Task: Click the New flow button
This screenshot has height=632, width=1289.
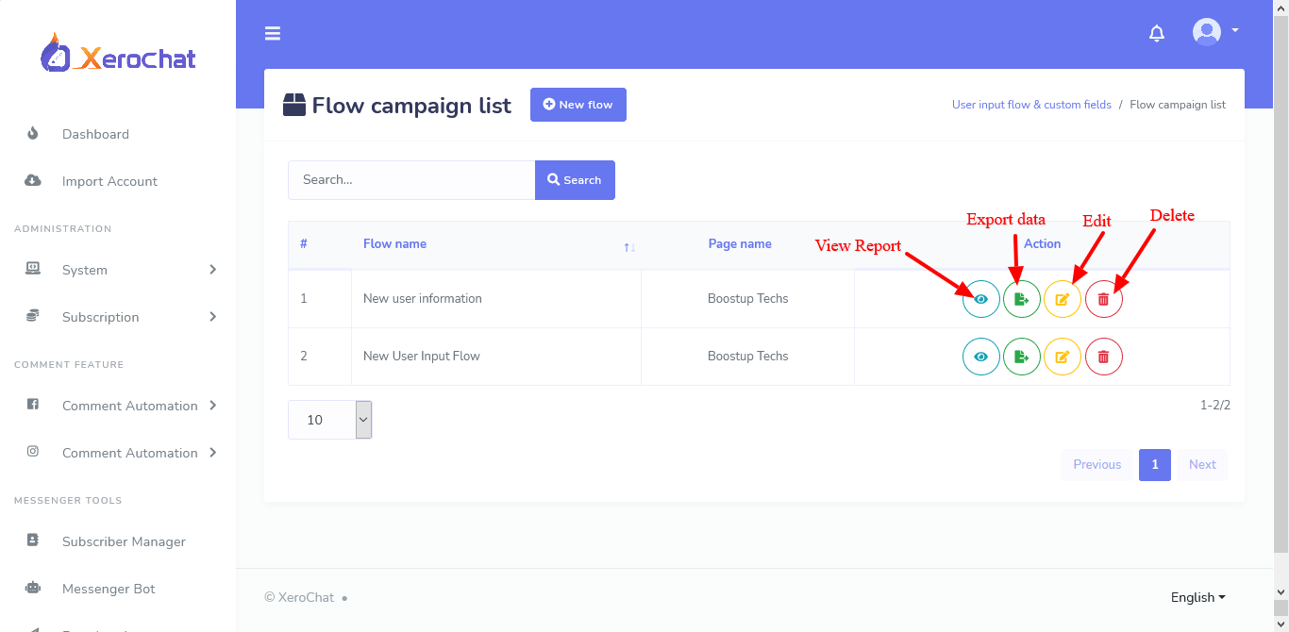Action: click(x=578, y=104)
